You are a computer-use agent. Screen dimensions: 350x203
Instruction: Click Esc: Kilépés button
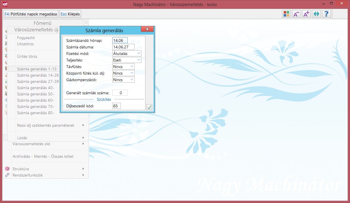click(x=70, y=14)
